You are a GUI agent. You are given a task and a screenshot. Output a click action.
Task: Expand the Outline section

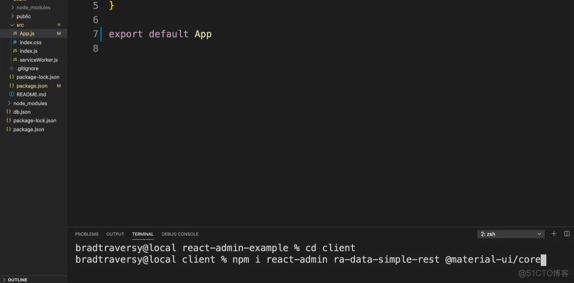tap(5, 279)
